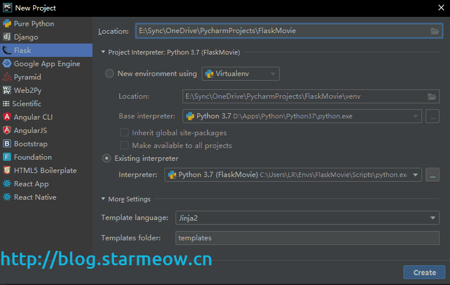Select New environment using radio button

[x=109, y=74]
